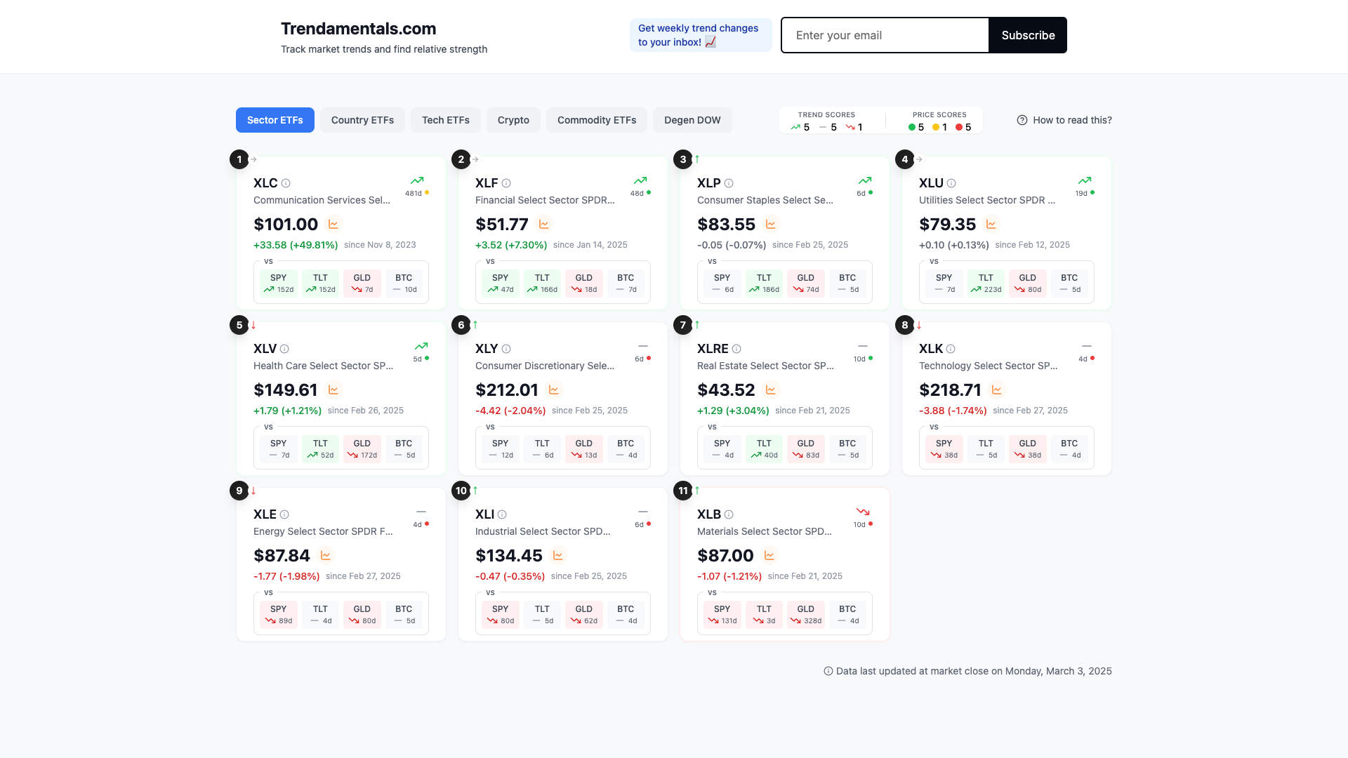Click the $101.00 price on XLC card
Screen dimensions: 1348x758
pos(286,225)
